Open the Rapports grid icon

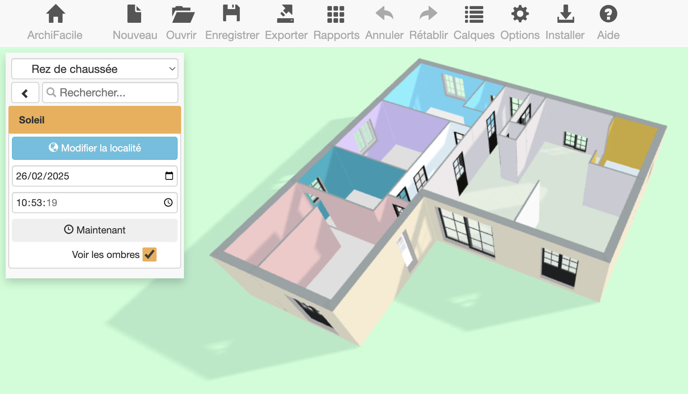pyautogui.click(x=336, y=14)
